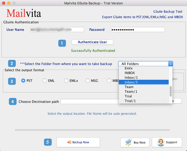
Task: Choose INBOX from the folder list
Action: (143, 73)
